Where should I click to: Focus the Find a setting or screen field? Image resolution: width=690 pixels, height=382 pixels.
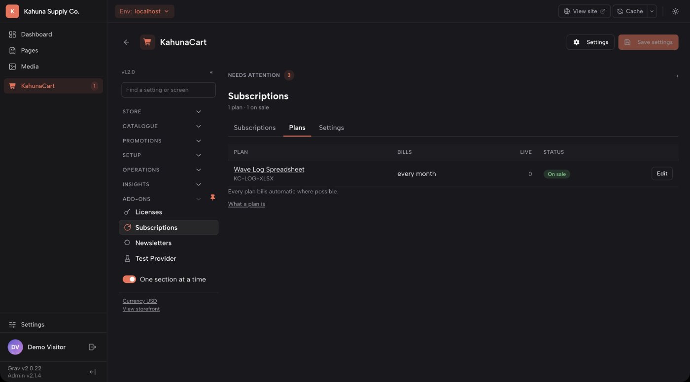pos(169,90)
